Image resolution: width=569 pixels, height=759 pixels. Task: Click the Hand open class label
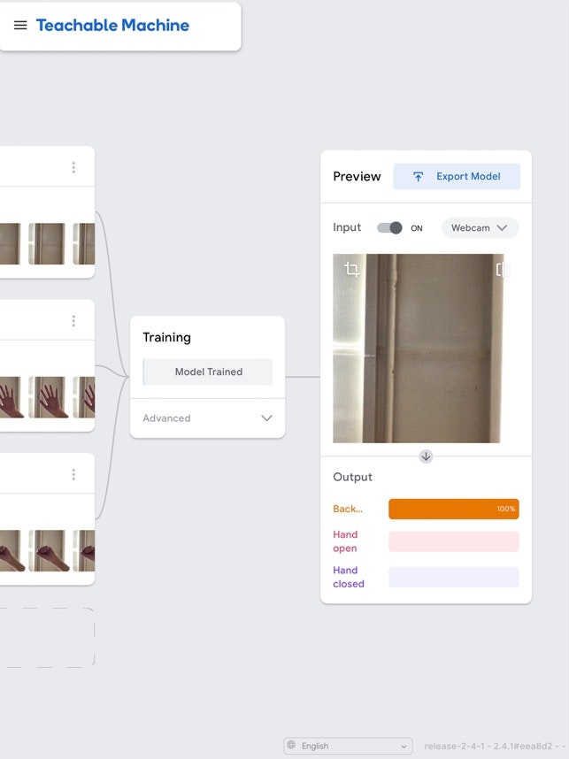coord(345,541)
